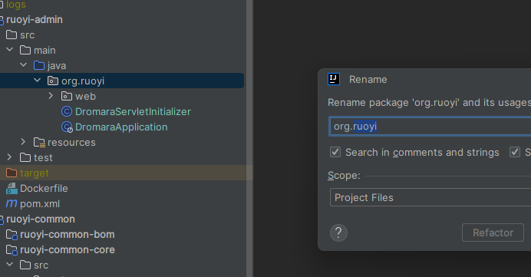Collapse src folder under ruoyi-common-core
This screenshot has height=277, width=531.
tap(10, 265)
